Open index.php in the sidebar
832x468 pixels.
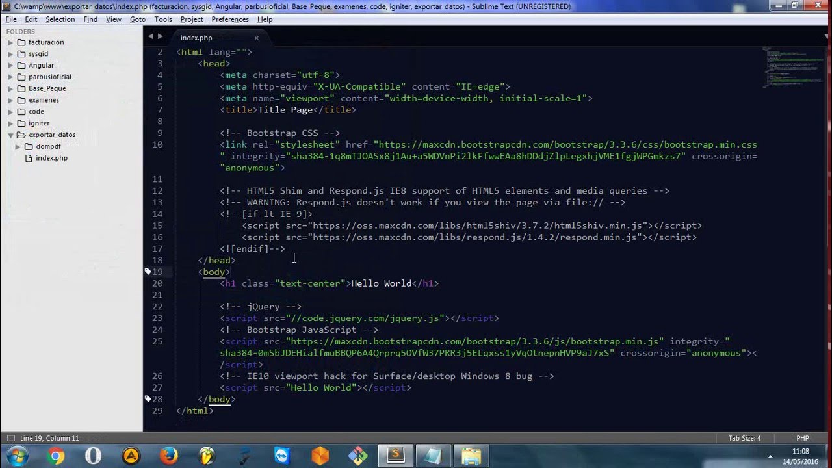[x=51, y=158]
